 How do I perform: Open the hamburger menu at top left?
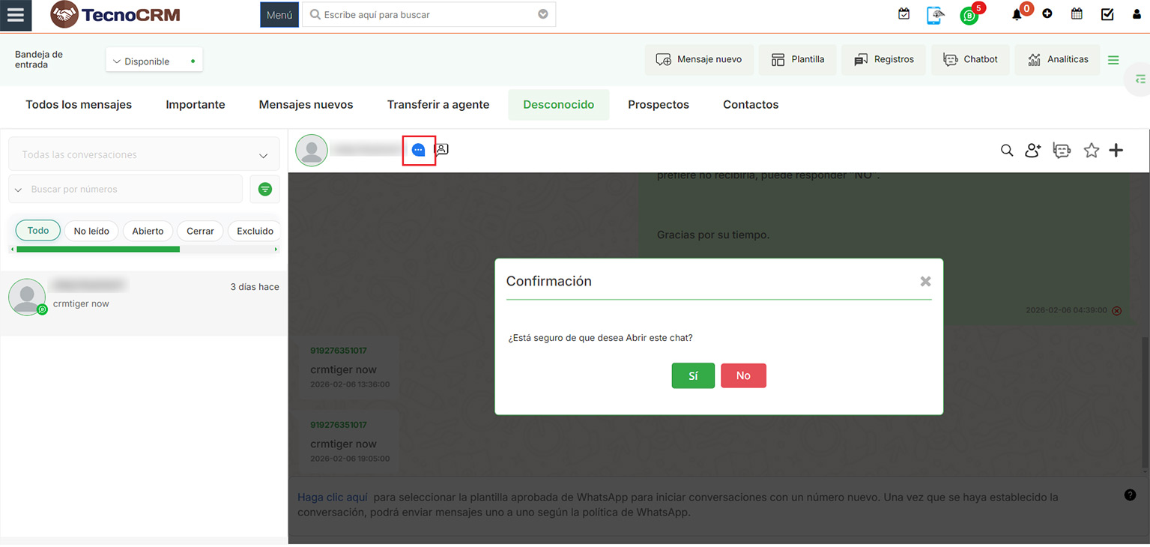(16, 15)
